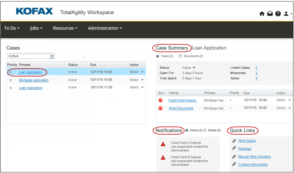Click the chain icon beside Work Queue

(x=234, y=141)
